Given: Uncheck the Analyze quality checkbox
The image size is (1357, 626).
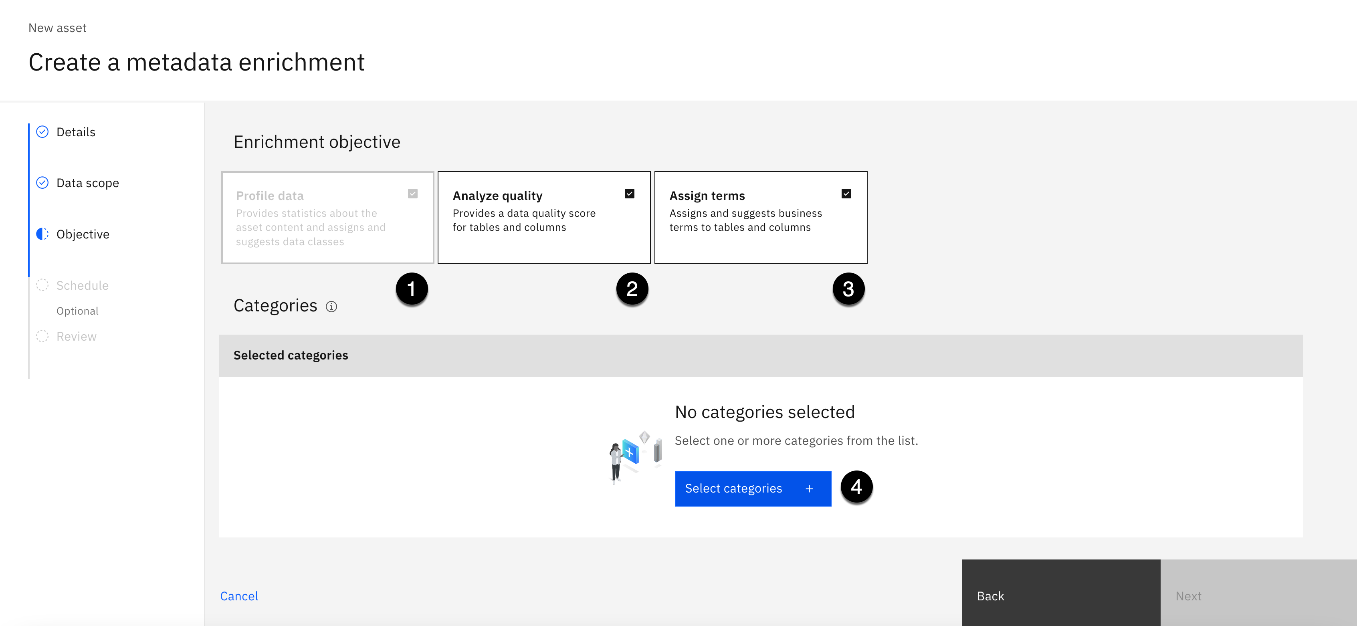Looking at the screenshot, I should point(630,194).
